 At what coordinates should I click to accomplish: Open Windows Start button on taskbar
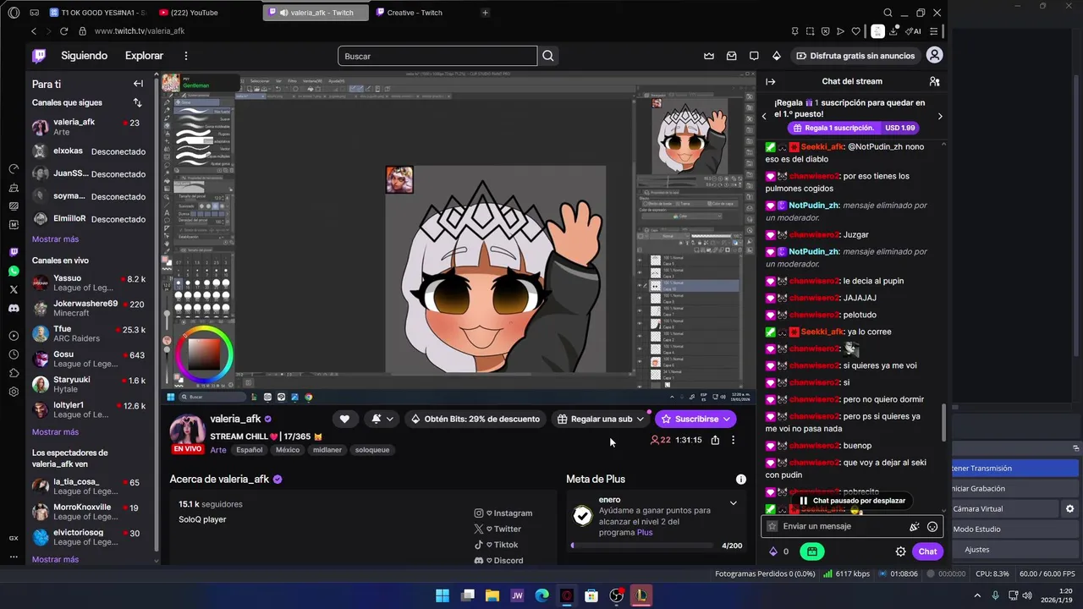pos(443,595)
